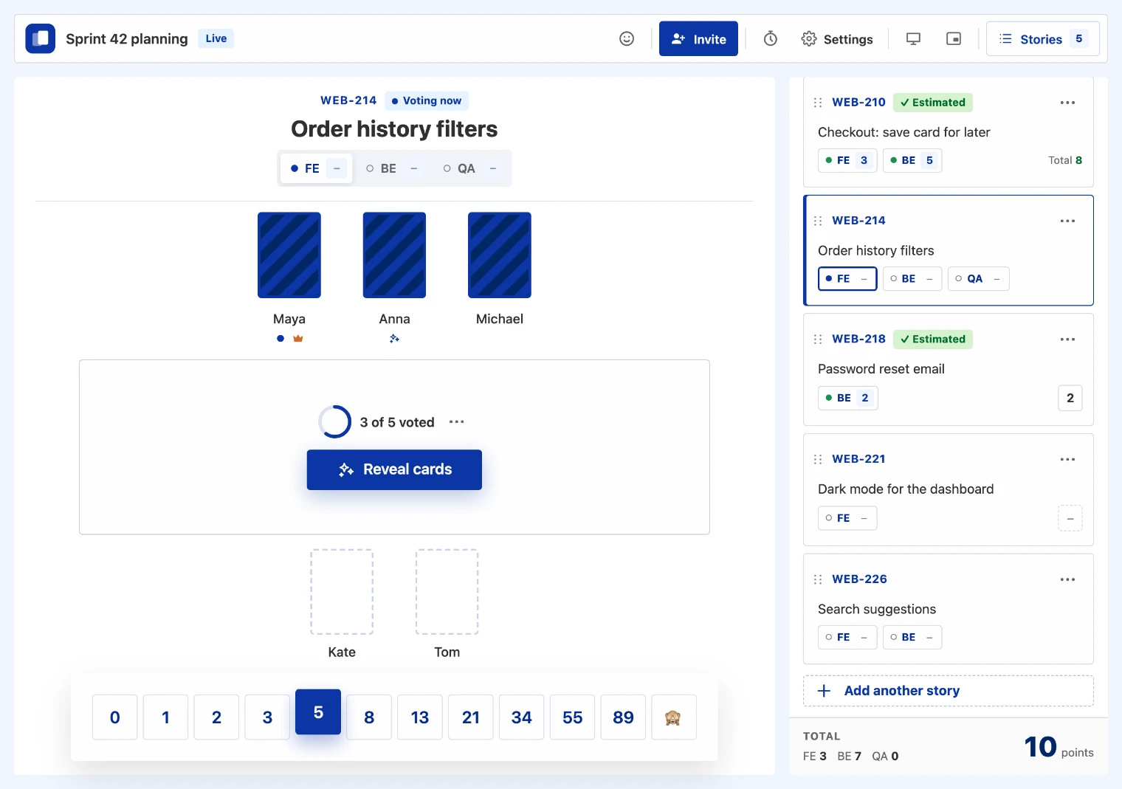Switch to the BE track under Order history filters heading
This screenshot has height=789, width=1122.
click(393, 168)
